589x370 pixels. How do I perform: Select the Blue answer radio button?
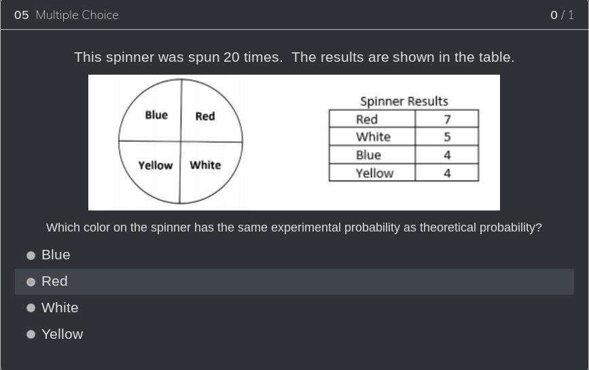pos(31,255)
